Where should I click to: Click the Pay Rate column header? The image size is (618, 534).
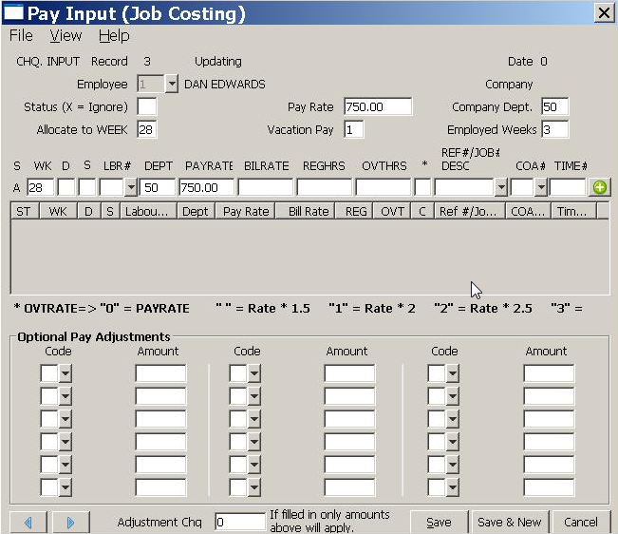pos(246,211)
